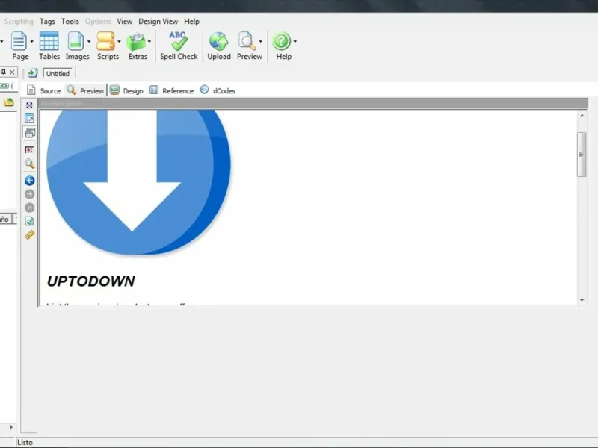Click the preview vertical scrollbar thumb
The image size is (598, 448).
582,155
